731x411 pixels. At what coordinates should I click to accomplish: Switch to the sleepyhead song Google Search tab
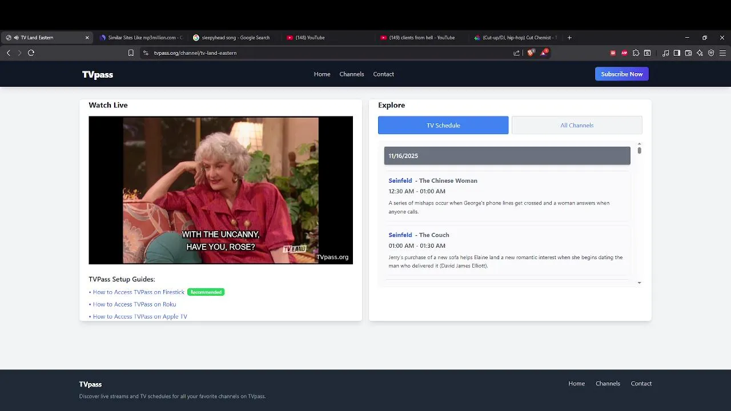point(234,38)
